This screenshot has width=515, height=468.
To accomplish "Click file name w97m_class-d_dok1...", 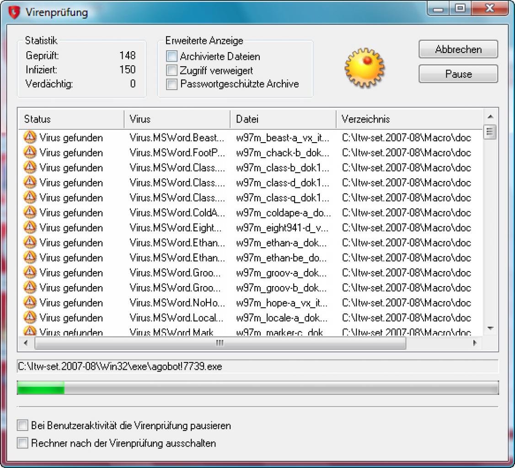I will pyautogui.click(x=283, y=182).
